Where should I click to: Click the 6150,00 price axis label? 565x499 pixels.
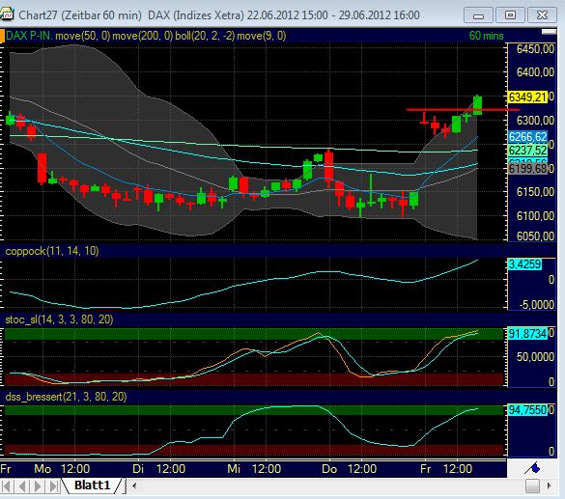click(535, 192)
